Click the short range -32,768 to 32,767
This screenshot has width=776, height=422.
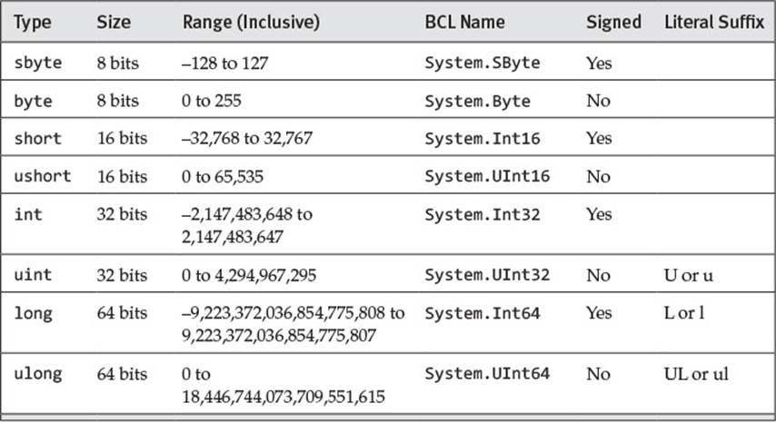pyautogui.click(x=247, y=138)
